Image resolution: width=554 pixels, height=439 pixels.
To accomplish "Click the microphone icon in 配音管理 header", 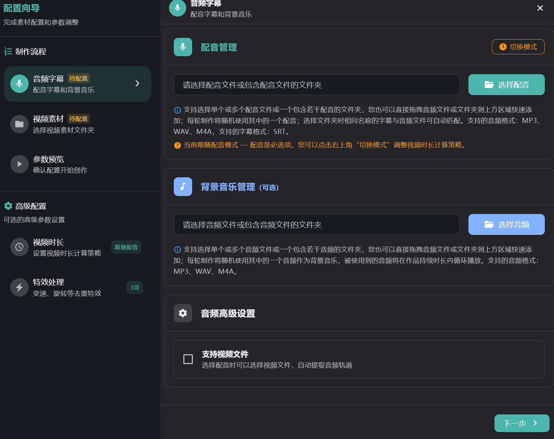I will [x=183, y=47].
